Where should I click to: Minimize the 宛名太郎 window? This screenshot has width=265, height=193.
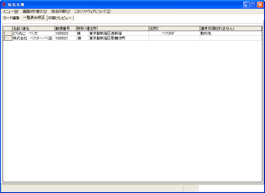[246, 5]
